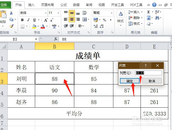This screenshot has height=130, width=172.
Task: Decrease font size with small A
Action: tap(52, 20)
